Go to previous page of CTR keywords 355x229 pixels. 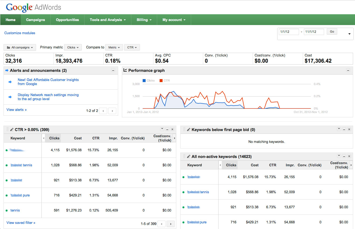point(161,224)
